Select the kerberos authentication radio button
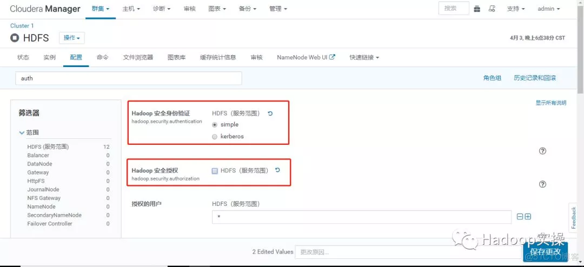This screenshot has height=267, width=584. pos(215,137)
